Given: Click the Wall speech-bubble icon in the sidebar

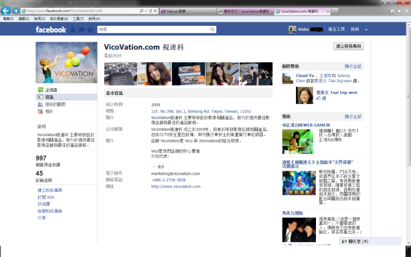Looking at the screenshot, I should (x=40, y=90).
